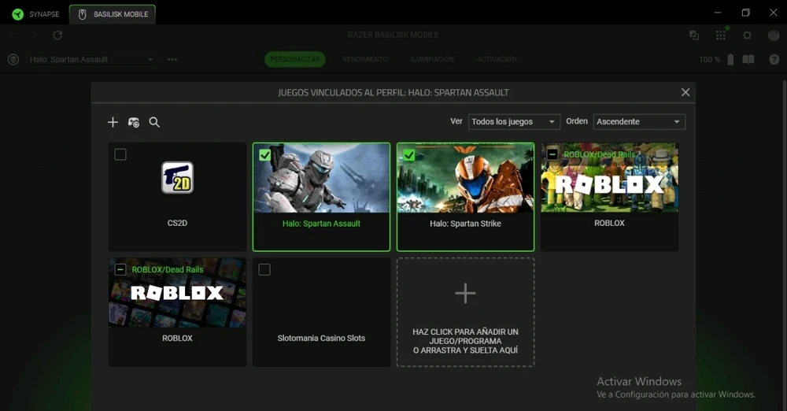Open the modules grid icon
This screenshot has width=787, height=411.
pos(720,35)
